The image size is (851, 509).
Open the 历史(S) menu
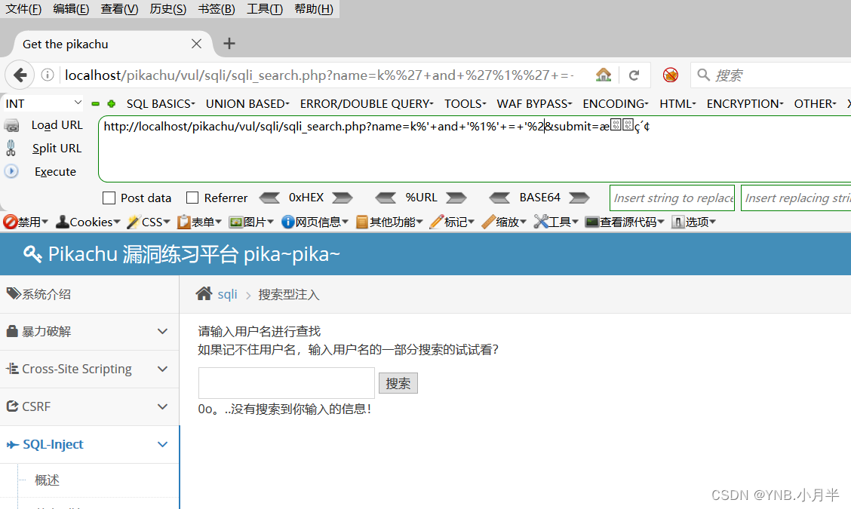(x=167, y=9)
